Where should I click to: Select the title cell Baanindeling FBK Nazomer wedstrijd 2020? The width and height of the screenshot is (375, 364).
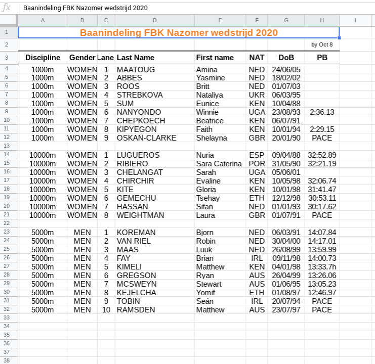click(x=179, y=32)
